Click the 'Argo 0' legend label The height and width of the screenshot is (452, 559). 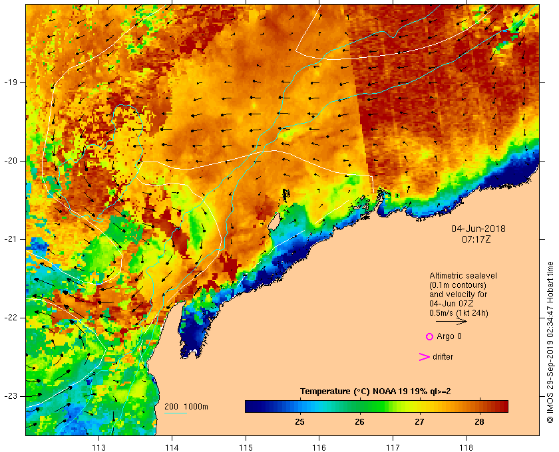point(449,336)
